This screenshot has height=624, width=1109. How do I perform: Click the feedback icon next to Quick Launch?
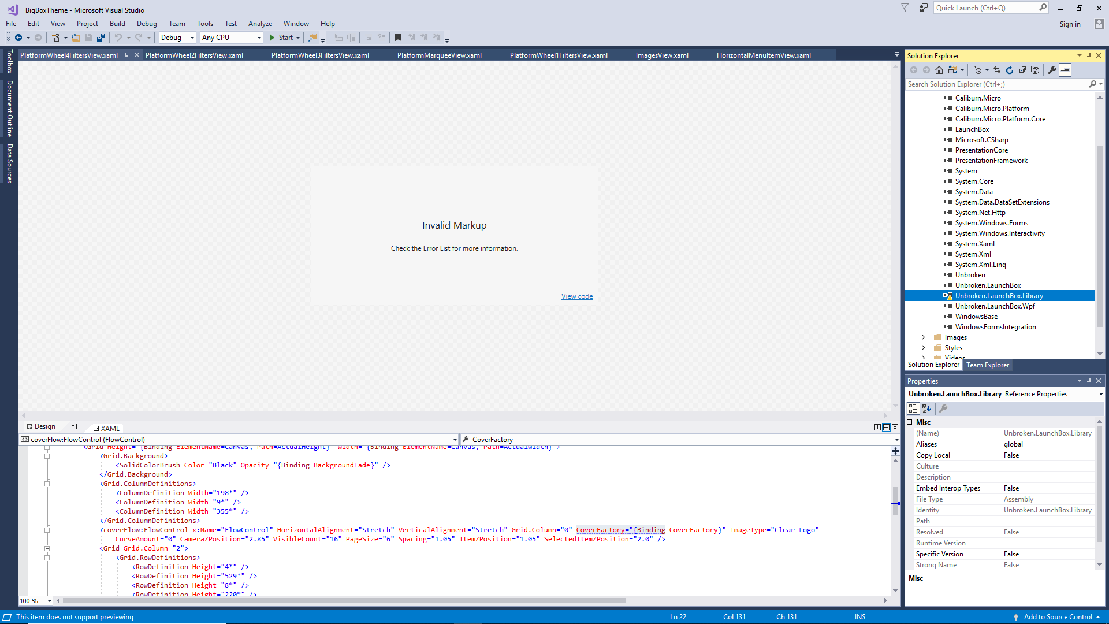coord(924,8)
